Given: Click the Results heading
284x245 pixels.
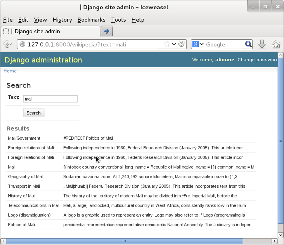Looking at the screenshot, I should [x=18, y=129].
